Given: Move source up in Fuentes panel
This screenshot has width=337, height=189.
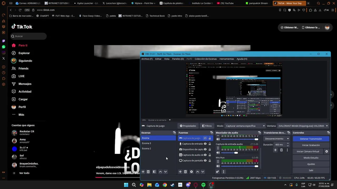Looking at the screenshot, I should click(x=197, y=172).
